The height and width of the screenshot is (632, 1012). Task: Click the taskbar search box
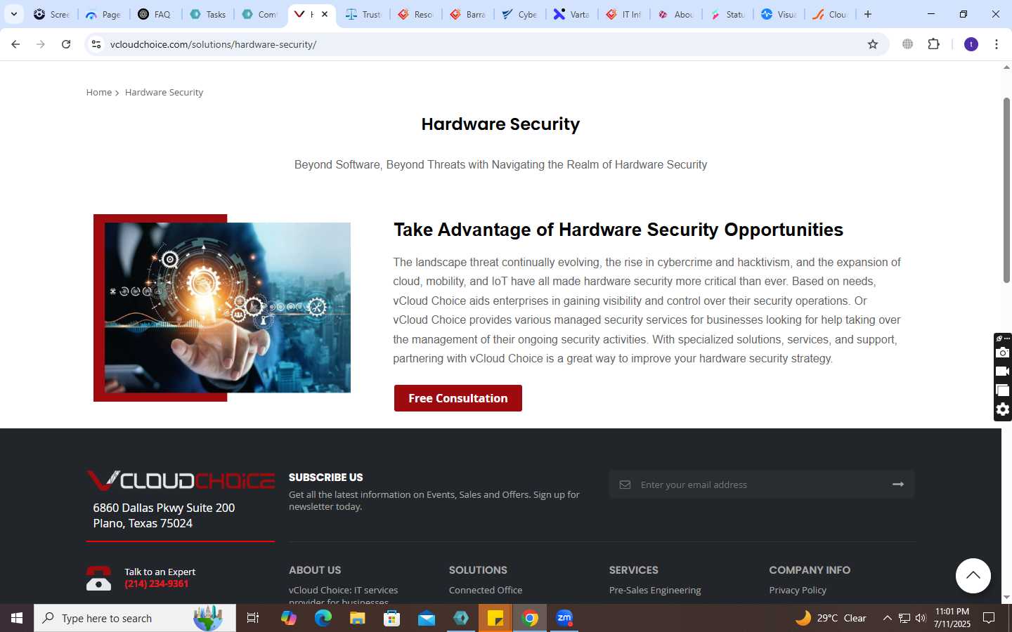coord(135,618)
